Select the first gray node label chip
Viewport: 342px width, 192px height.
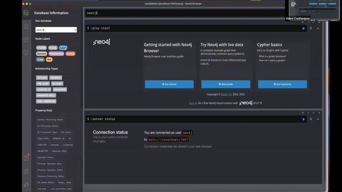(42, 48)
